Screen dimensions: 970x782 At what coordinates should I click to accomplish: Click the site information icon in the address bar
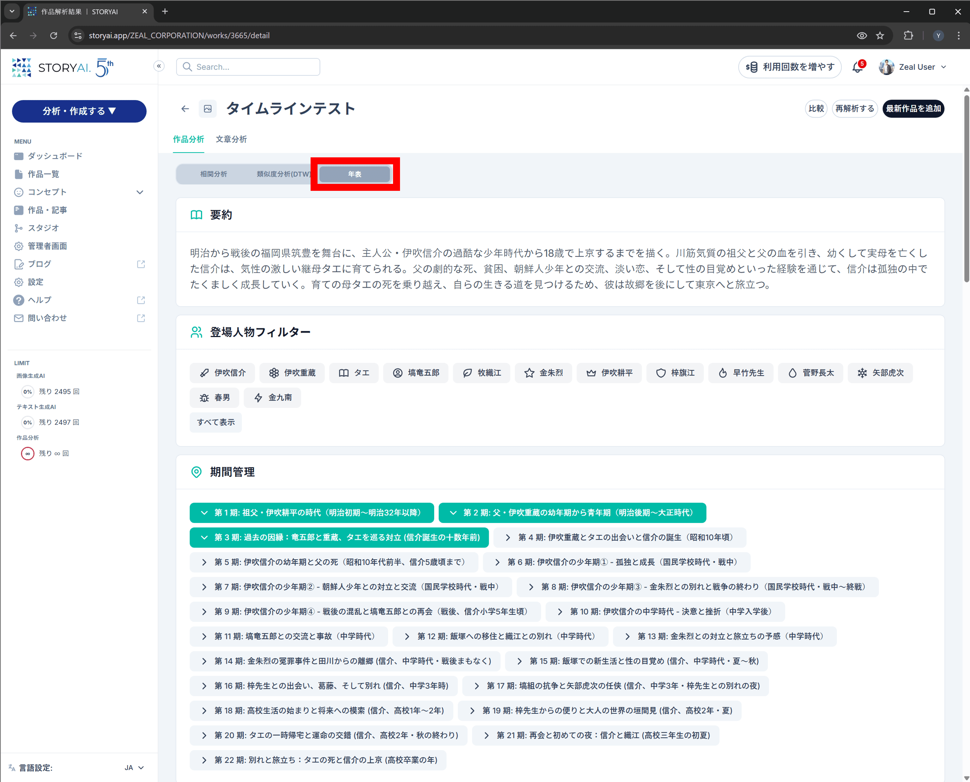(x=78, y=36)
